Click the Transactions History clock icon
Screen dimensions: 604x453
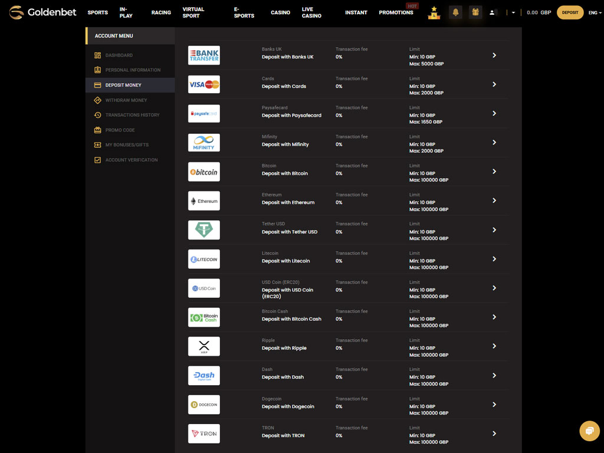pyautogui.click(x=97, y=115)
